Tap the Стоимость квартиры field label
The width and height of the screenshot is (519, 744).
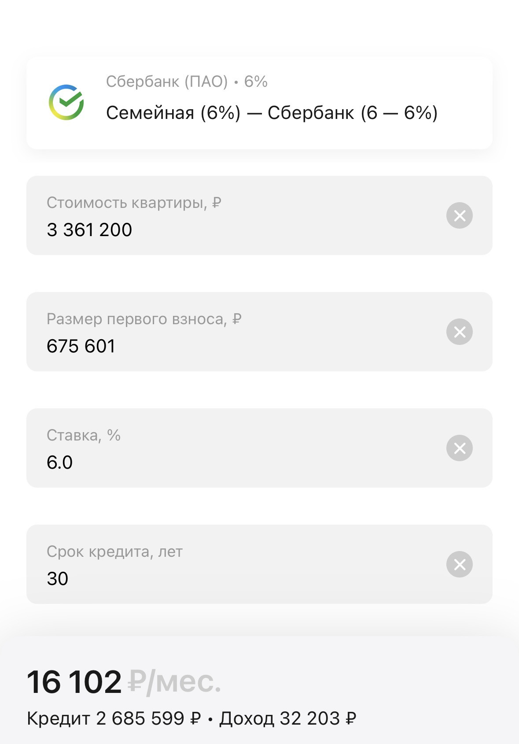click(134, 203)
